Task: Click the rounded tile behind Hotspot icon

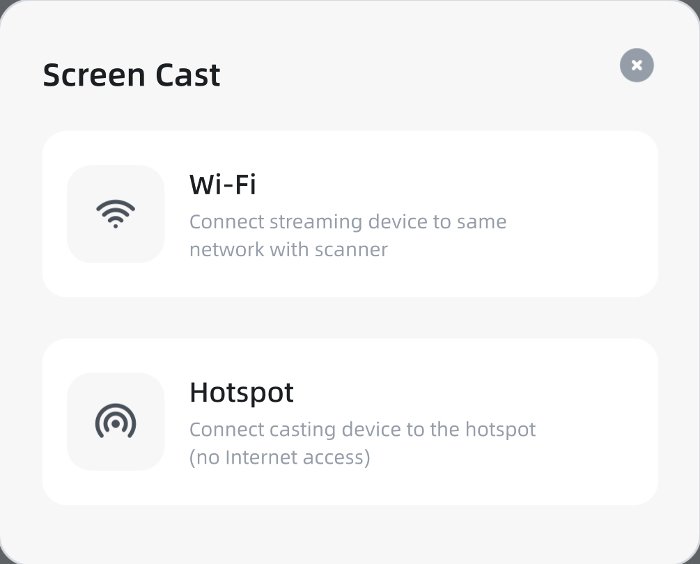Action: click(x=84, y=389)
